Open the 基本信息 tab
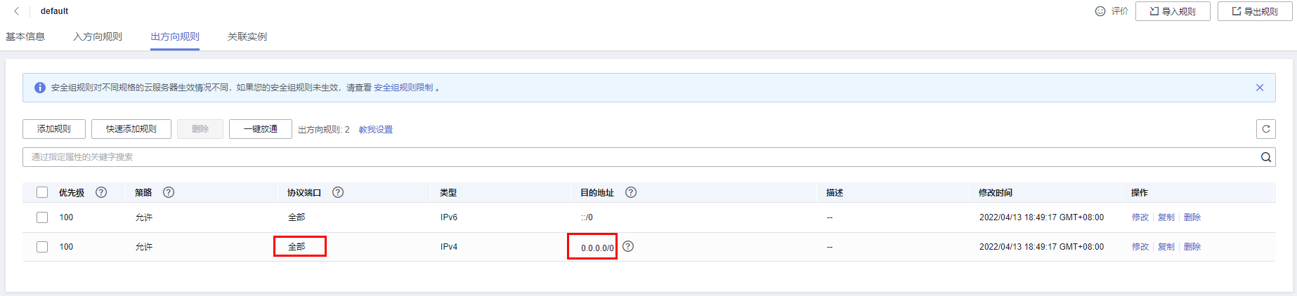1297x296 pixels. (x=25, y=36)
